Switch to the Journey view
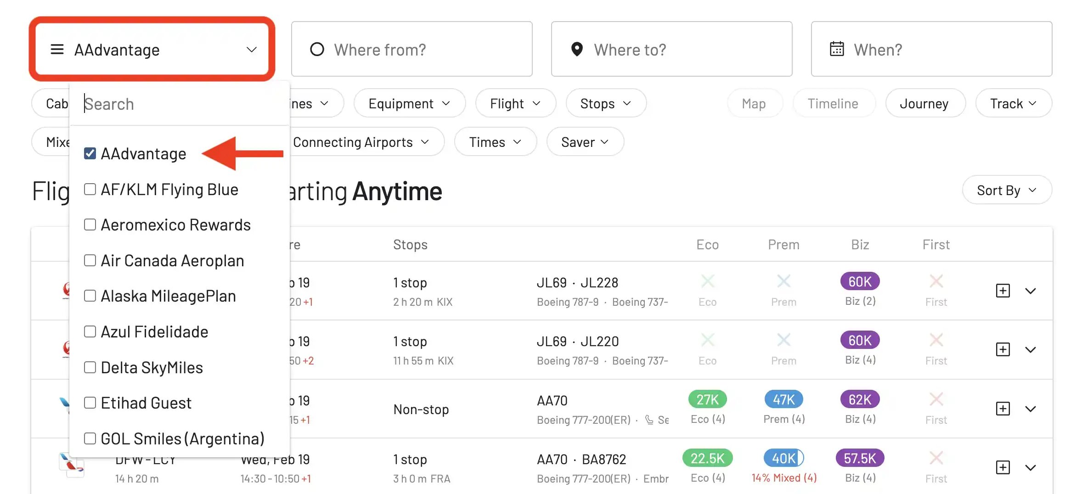Viewport: 1082px width, 494px height. (924, 103)
